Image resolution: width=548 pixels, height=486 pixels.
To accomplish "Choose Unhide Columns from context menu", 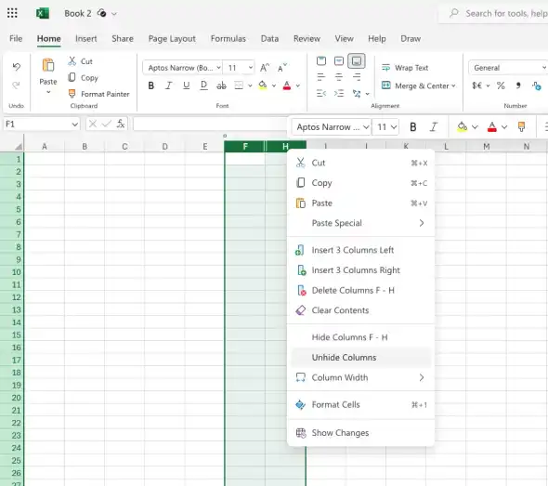I will point(360,358).
